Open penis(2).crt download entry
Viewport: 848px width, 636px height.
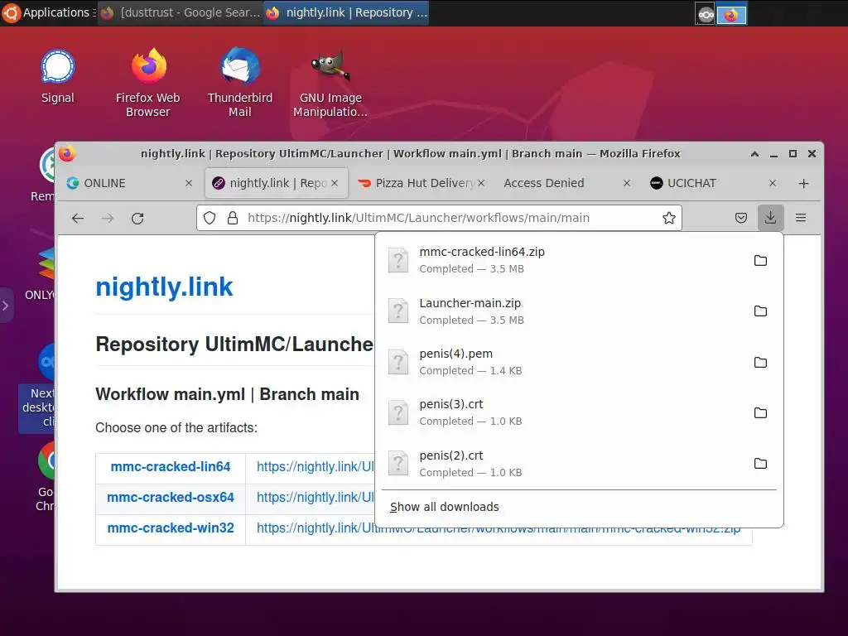pos(562,464)
